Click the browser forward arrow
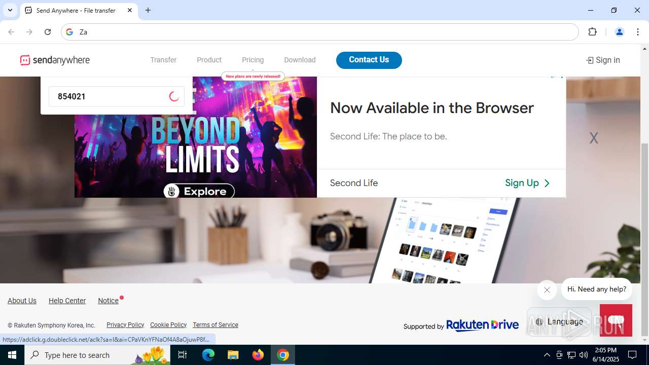Viewport: 649px width, 365px height. tap(29, 32)
